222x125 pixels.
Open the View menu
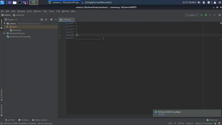pyautogui.click(x=13, y=11)
